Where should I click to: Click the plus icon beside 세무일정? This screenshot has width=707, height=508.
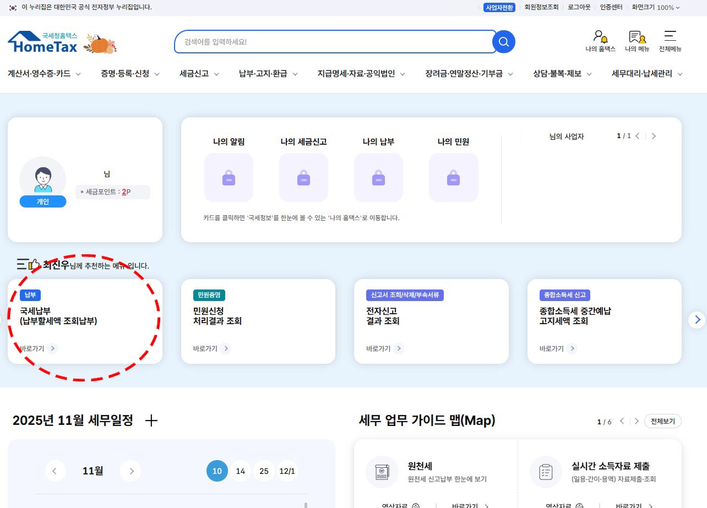(x=151, y=421)
